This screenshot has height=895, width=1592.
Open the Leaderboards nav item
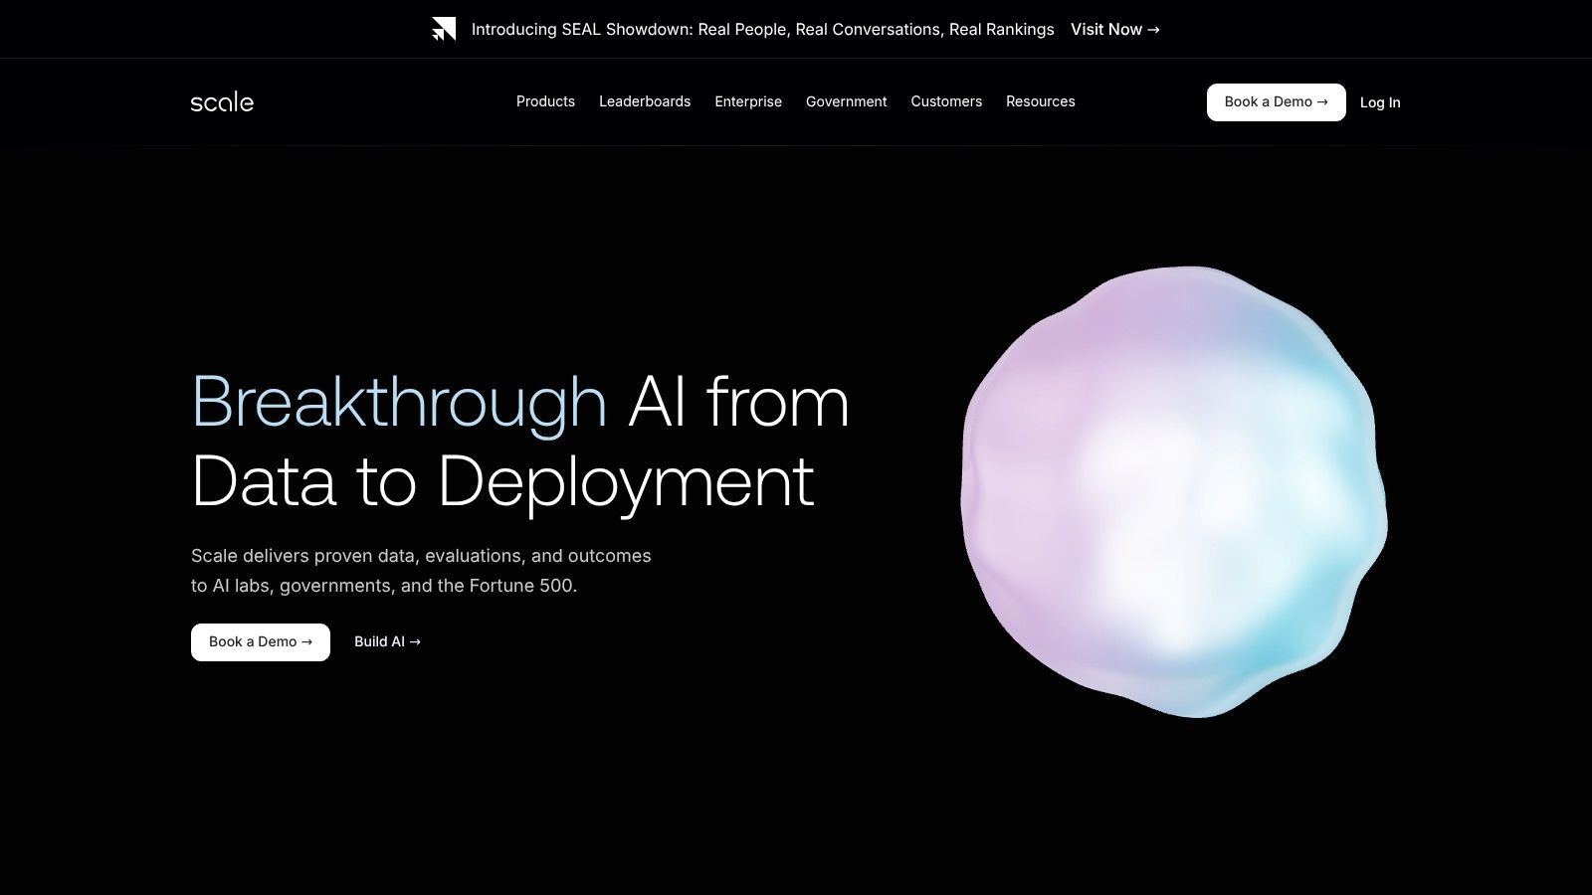(645, 101)
